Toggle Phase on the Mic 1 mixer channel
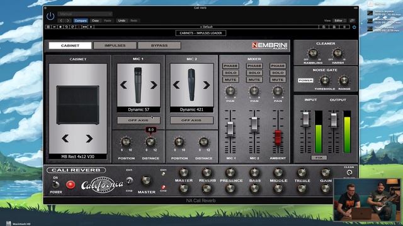The image size is (403, 226). [x=230, y=66]
